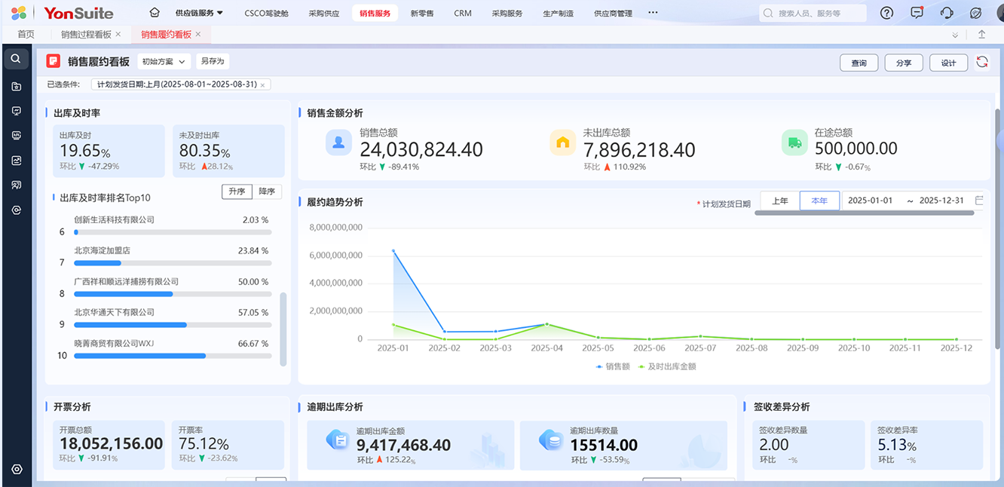Open the help question mark icon

pos(886,13)
